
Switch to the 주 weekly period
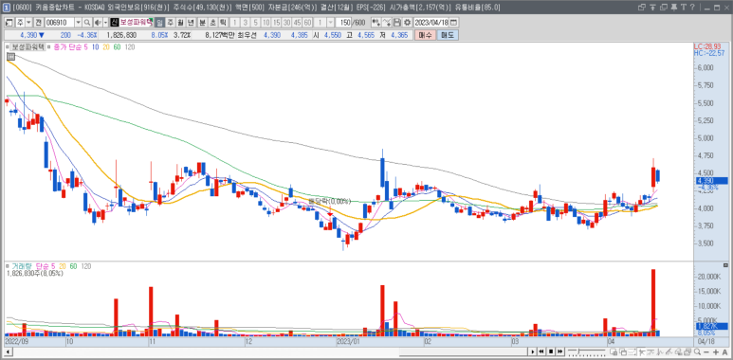[170, 23]
